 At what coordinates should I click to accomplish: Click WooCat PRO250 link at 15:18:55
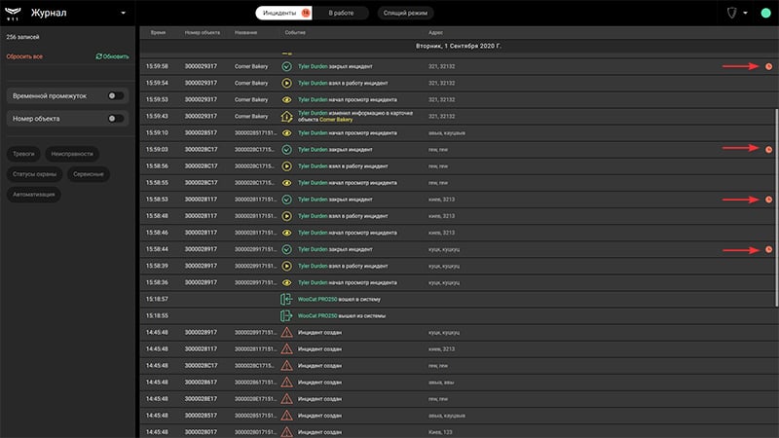click(317, 315)
